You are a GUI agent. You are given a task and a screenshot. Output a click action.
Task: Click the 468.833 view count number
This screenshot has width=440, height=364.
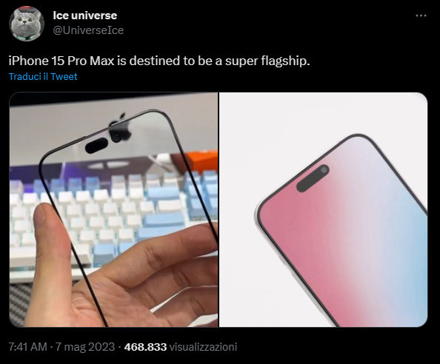(x=145, y=347)
